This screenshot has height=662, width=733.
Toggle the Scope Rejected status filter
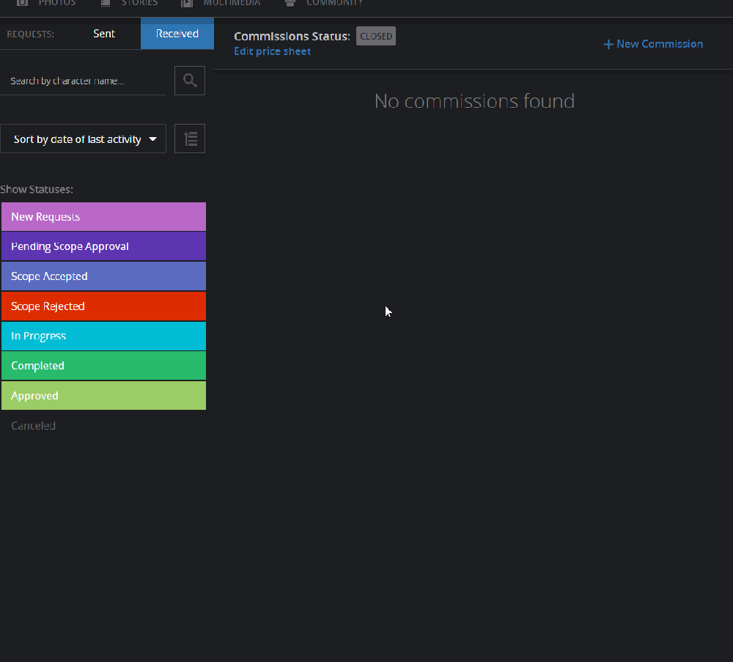click(103, 306)
